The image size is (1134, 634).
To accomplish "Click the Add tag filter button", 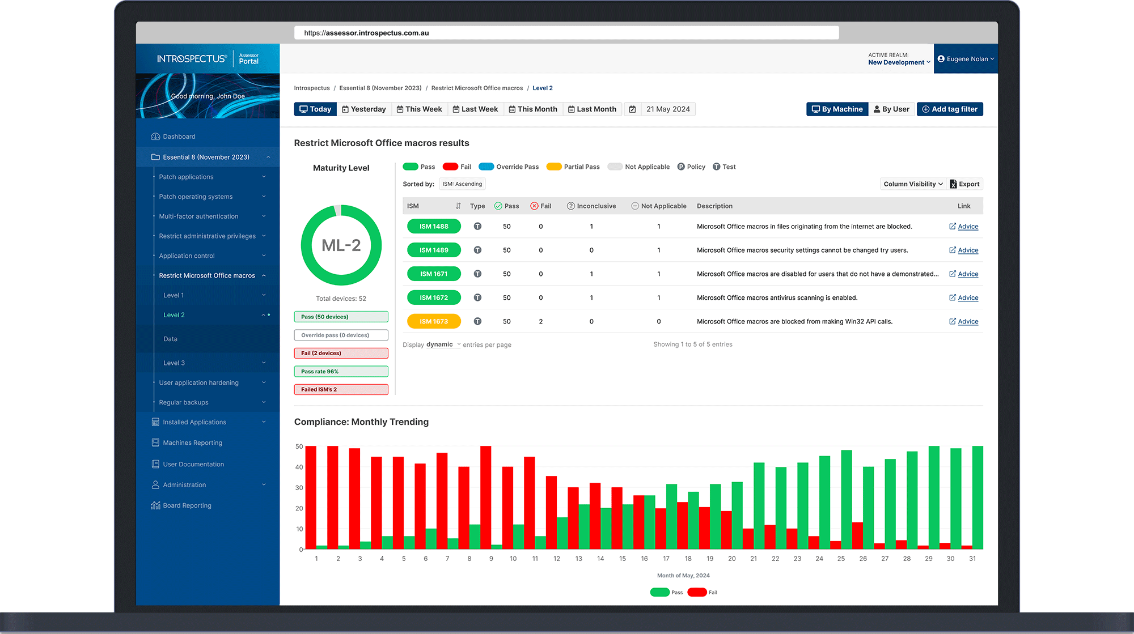I will pos(950,109).
